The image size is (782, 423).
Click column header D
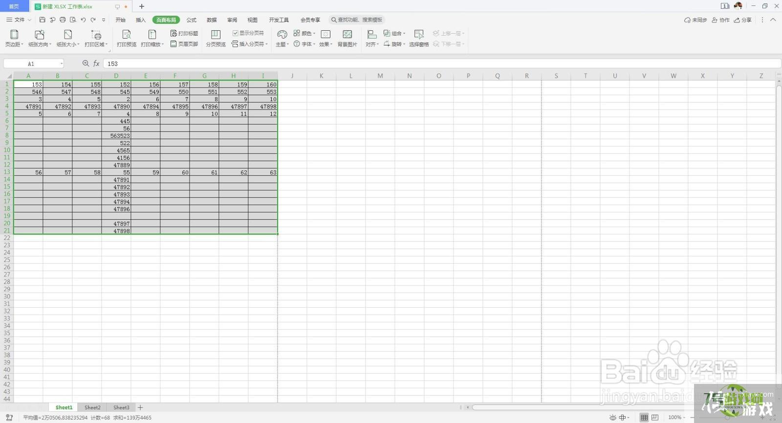click(x=116, y=76)
